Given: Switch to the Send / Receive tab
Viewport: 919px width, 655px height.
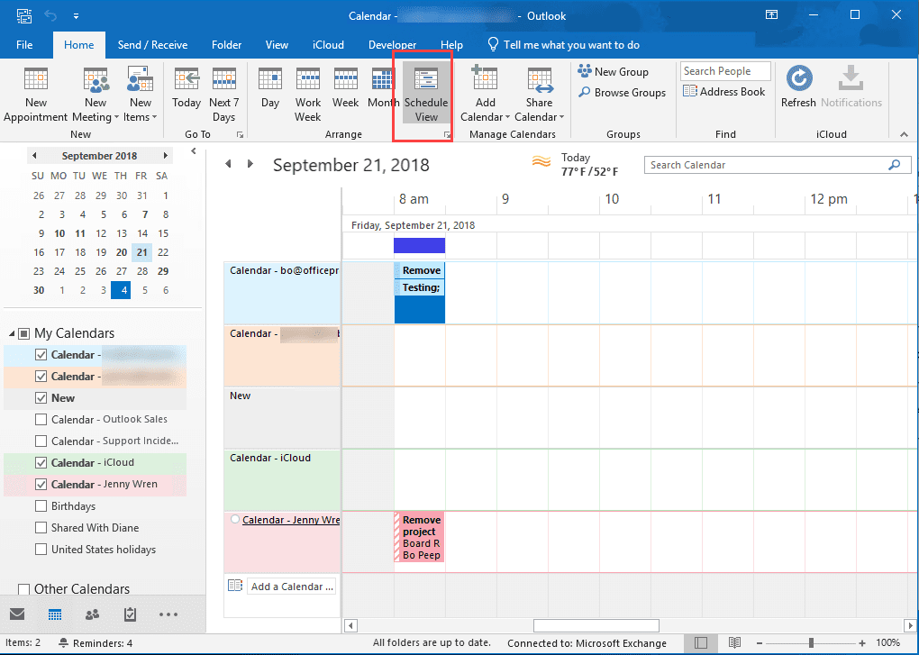Looking at the screenshot, I should pos(152,44).
